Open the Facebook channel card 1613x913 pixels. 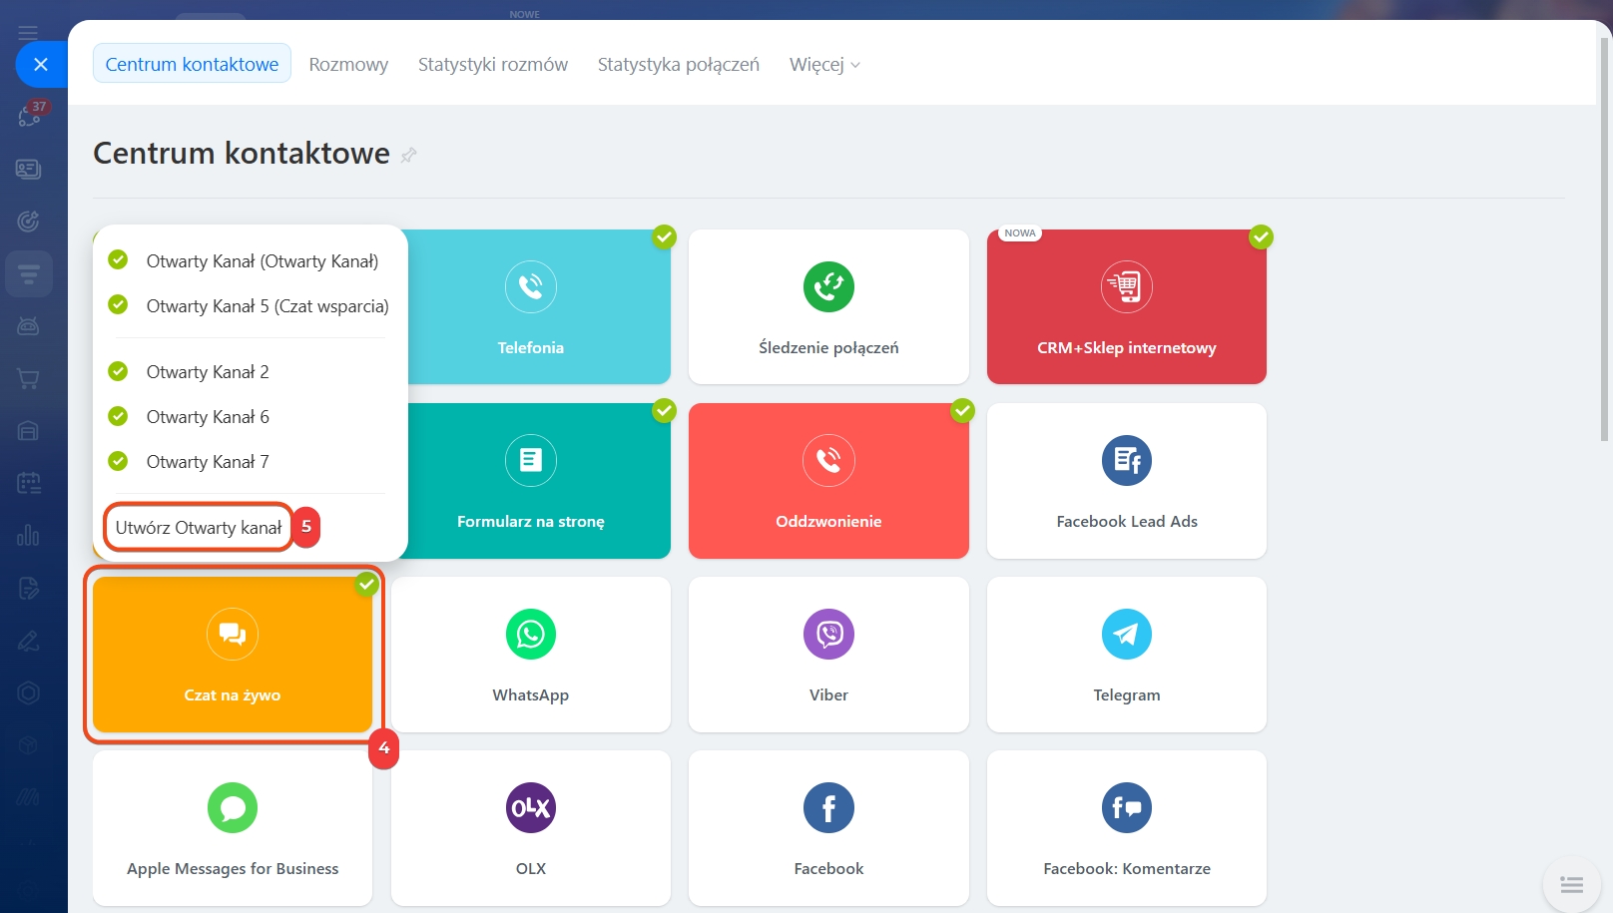tap(828, 828)
